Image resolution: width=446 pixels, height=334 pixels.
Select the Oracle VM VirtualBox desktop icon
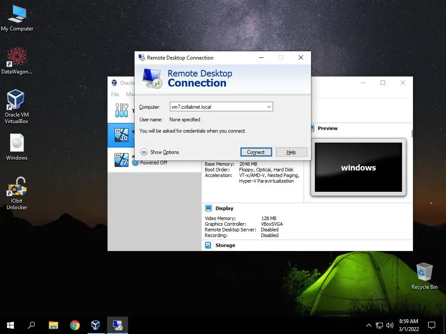pyautogui.click(x=16, y=106)
